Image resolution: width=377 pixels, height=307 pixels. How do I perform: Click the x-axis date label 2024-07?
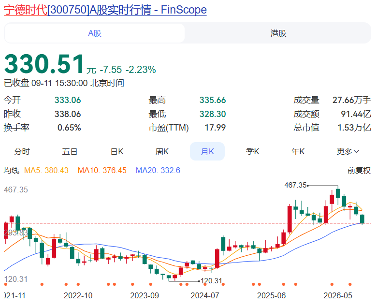[x=205, y=295]
